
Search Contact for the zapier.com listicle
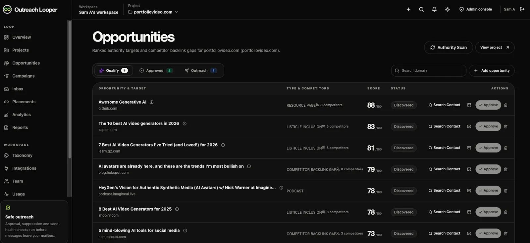tap(444, 126)
